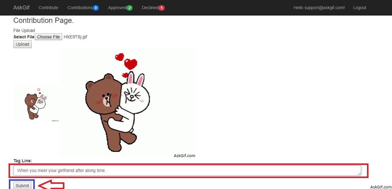Screen dimensions: 392x189
Task: Click the Tag Line: label
Action: pyautogui.click(x=23, y=160)
